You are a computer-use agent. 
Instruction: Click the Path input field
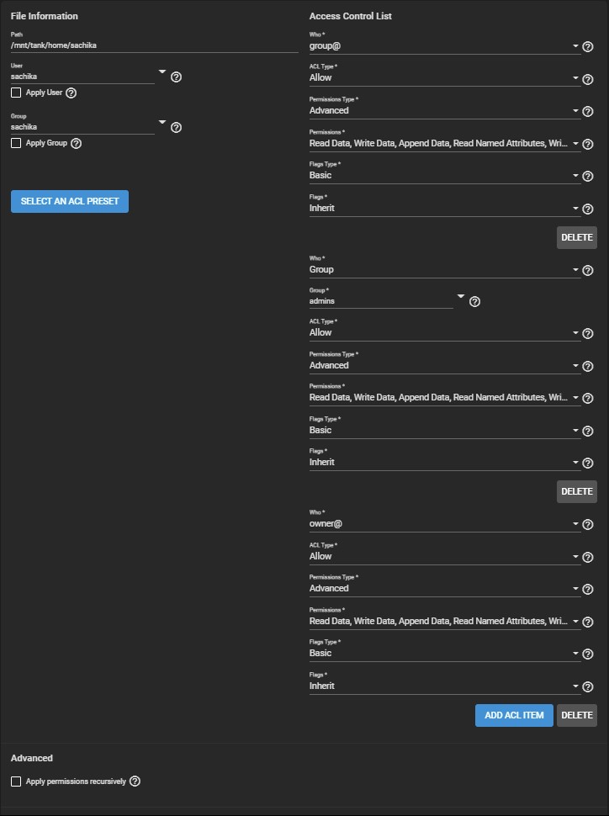coord(154,45)
